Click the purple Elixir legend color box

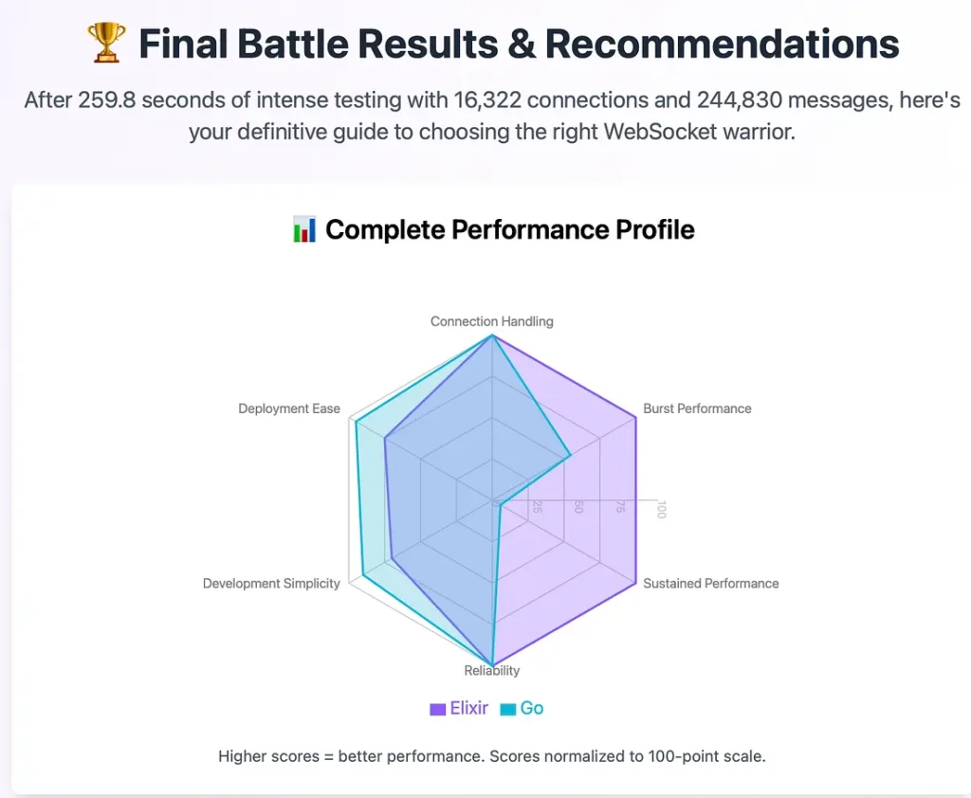click(x=438, y=709)
